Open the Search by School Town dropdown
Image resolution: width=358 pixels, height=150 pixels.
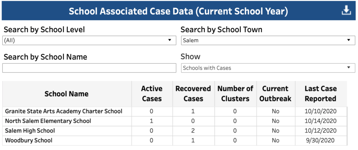(268, 41)
